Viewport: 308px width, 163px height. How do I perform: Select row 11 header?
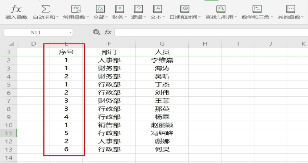click(x=8, y=133)
